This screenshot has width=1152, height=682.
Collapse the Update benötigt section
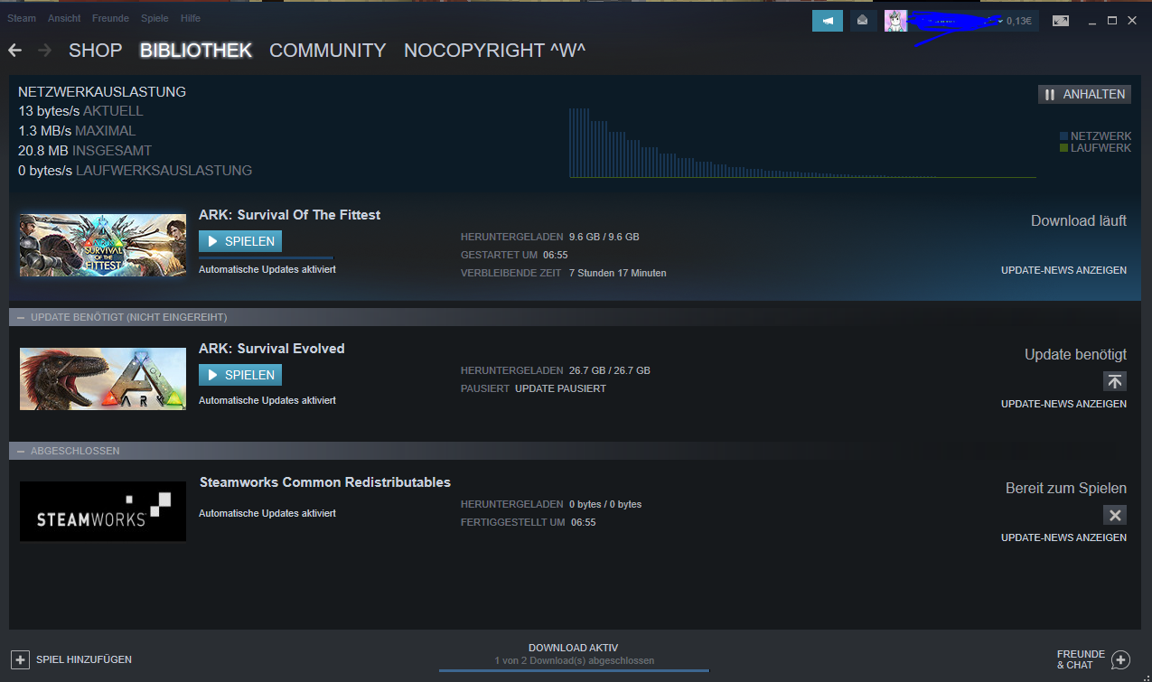pos(21,317)
